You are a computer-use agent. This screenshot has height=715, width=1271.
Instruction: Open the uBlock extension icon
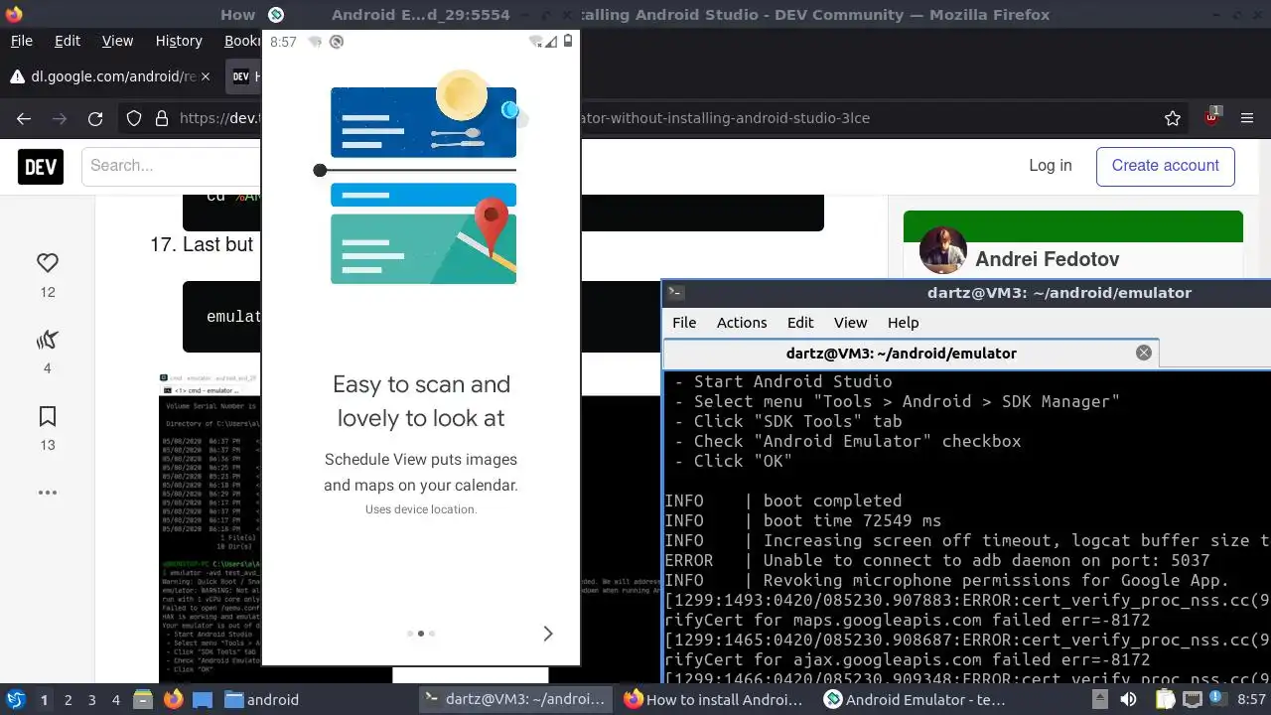pos(1211,116)
